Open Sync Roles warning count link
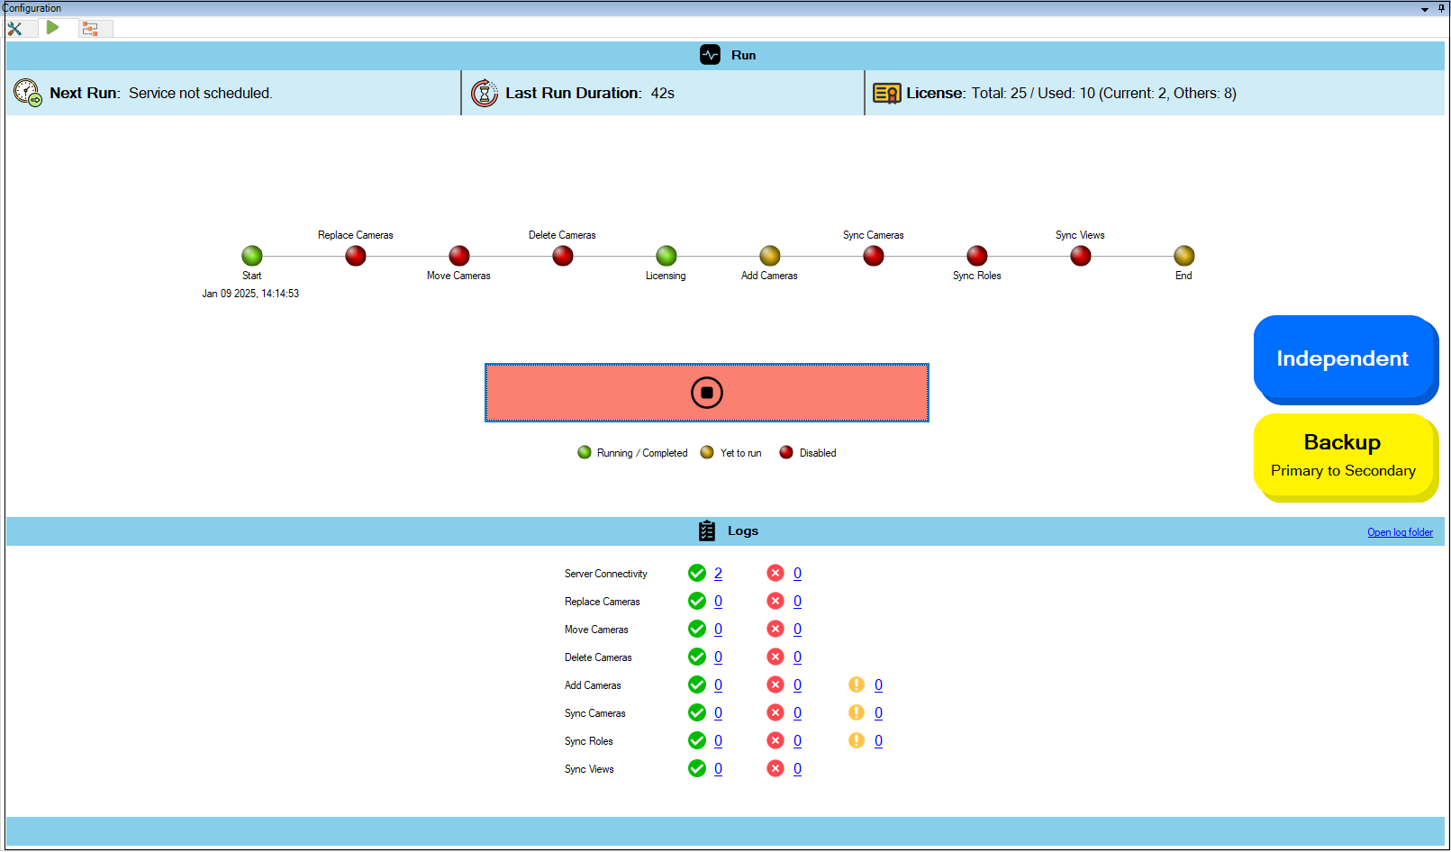 878,741
